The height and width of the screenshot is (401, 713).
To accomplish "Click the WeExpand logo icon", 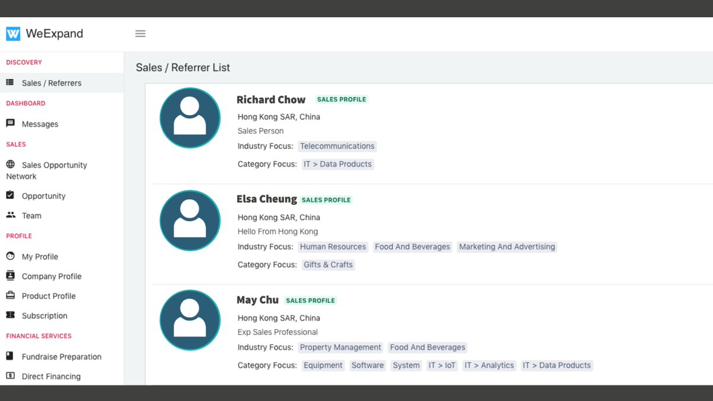I will coord(11,33).
